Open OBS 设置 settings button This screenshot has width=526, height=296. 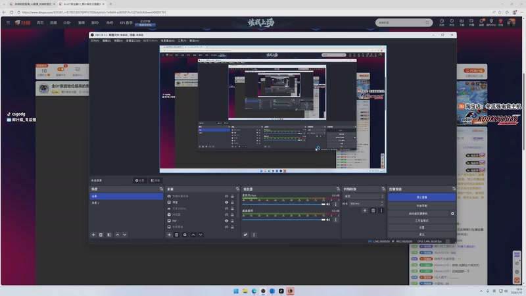pyautogui.click(x=421, y=228)
